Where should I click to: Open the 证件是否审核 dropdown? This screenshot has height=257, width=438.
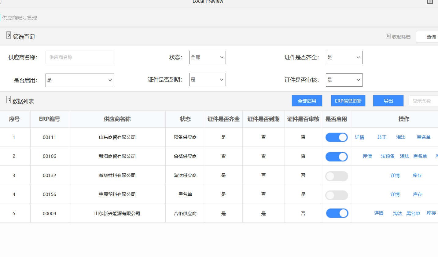[x=344, y=80]
